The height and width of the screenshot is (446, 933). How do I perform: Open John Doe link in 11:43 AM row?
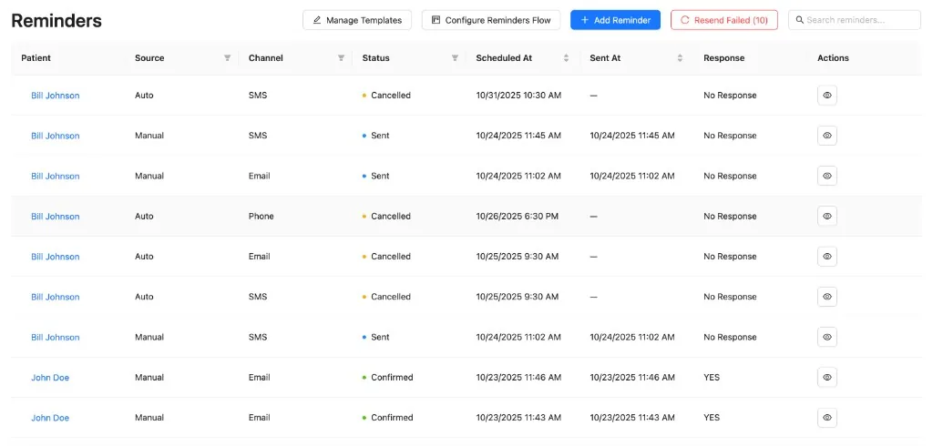point(50,418)
